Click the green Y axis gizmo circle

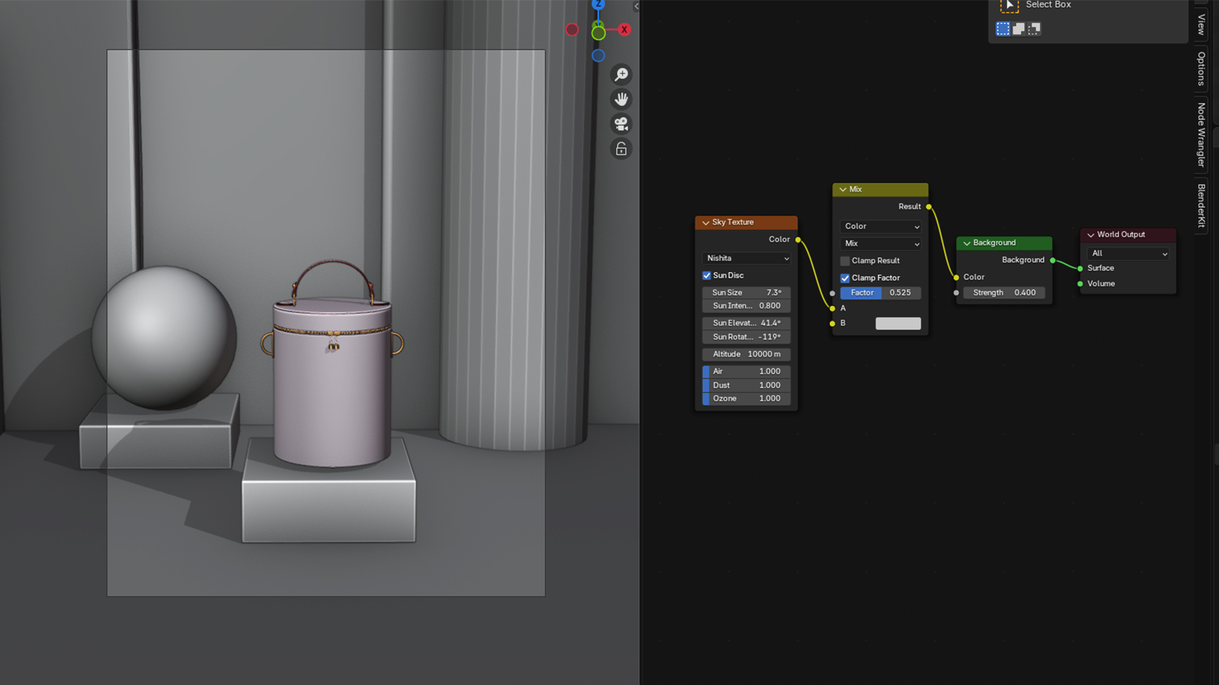coord(598,33)
